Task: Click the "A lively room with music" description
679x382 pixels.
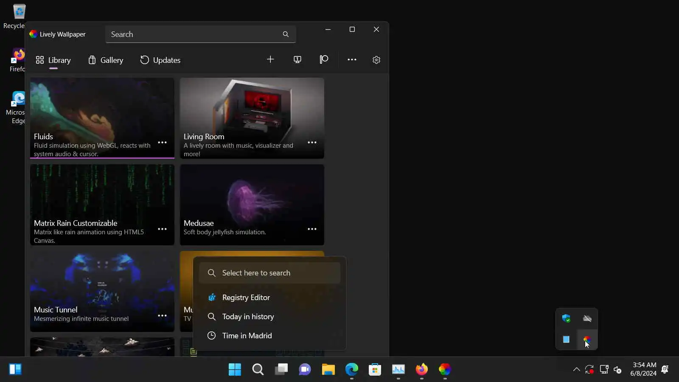Action: click(238, 150)
